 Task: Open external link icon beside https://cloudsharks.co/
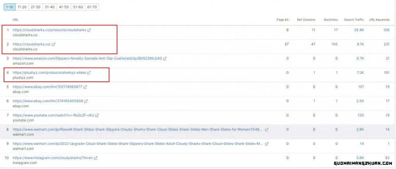(x=53, y=44)
